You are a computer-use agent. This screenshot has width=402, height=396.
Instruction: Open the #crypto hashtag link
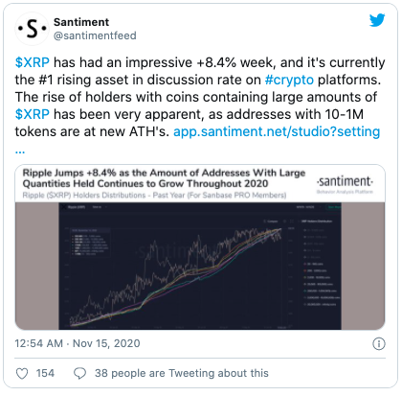pos(289,80)
